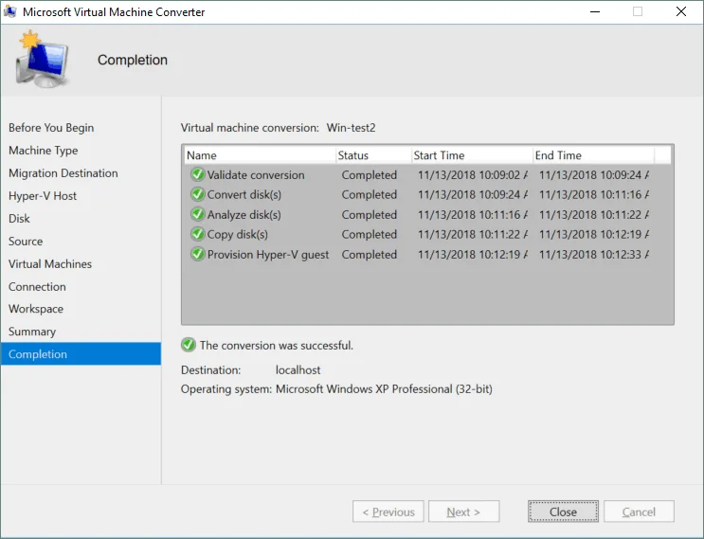704x539 pixels.
Task: Click Completed status of Convert disk(s)
Action: click(x=370, y=195)
